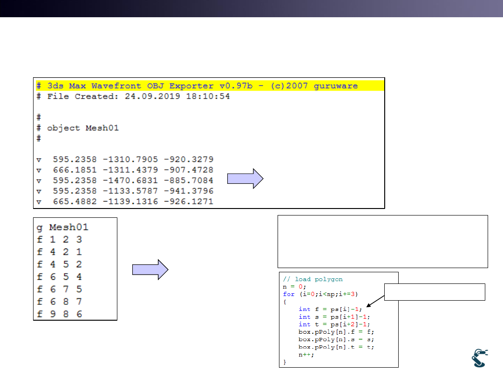Click the face line 'f 9 8 6'
The width and height of the screenshot is (503, 377).
click(60, 314)
